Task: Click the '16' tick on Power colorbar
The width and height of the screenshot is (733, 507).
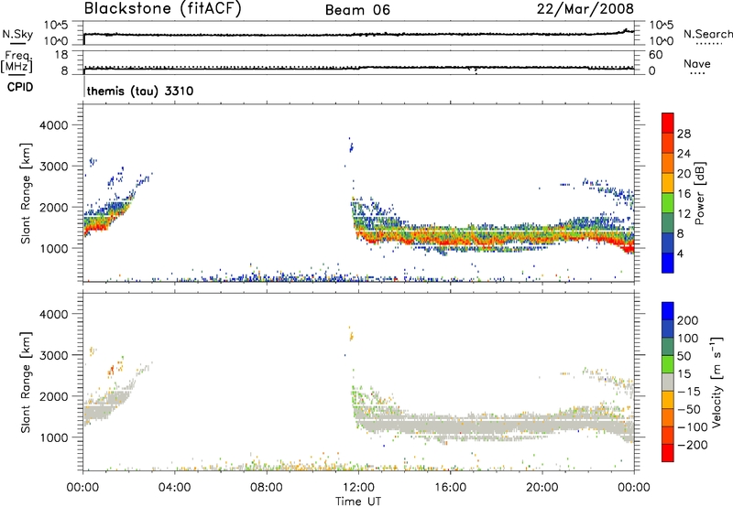Action: (684, 194)
